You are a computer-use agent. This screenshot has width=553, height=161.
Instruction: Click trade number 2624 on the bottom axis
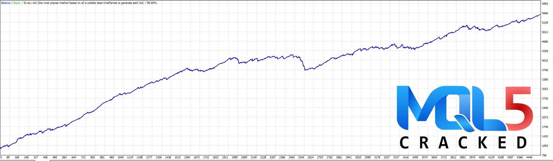point(311,157)
